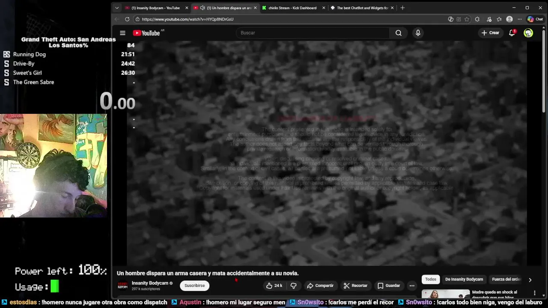548x308 pixels.
Task: Open the Insanity Bodycam channel name link
Action: tap(150, 283)
